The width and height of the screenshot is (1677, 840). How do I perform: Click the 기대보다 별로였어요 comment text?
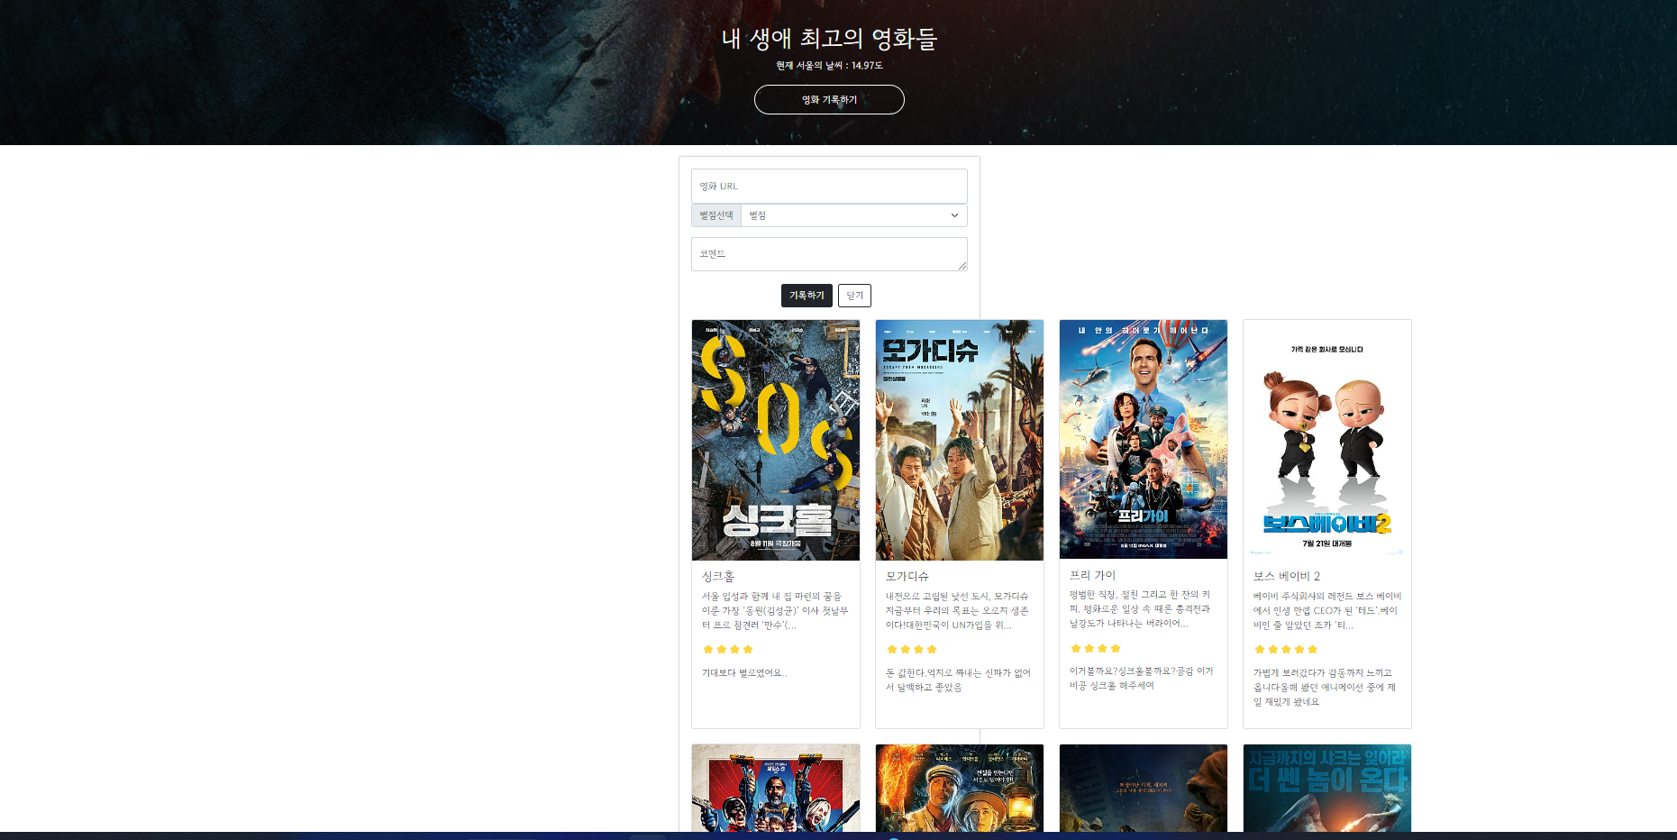pos(744,672)
